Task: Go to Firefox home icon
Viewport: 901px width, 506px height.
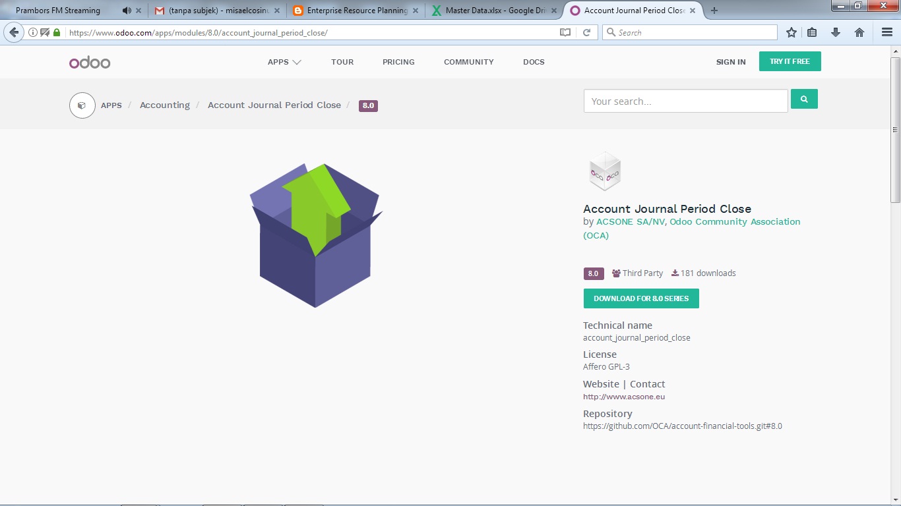Action: 859,32
